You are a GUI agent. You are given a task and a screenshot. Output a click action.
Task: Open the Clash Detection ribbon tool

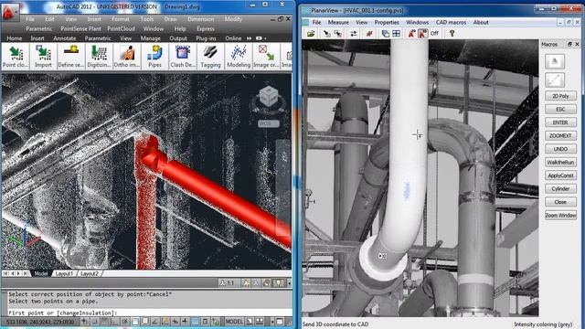(183, 57)
